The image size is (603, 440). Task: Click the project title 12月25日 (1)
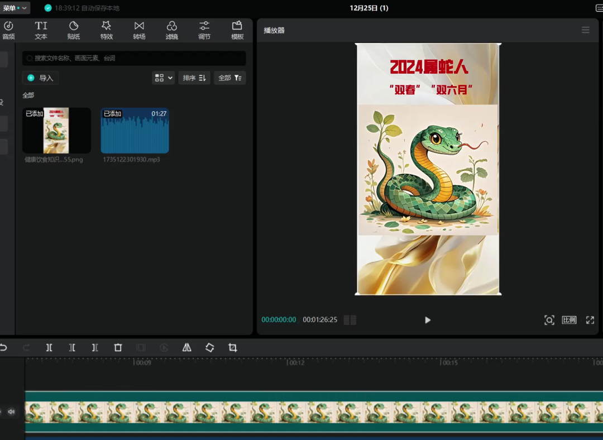click(369, 8)
